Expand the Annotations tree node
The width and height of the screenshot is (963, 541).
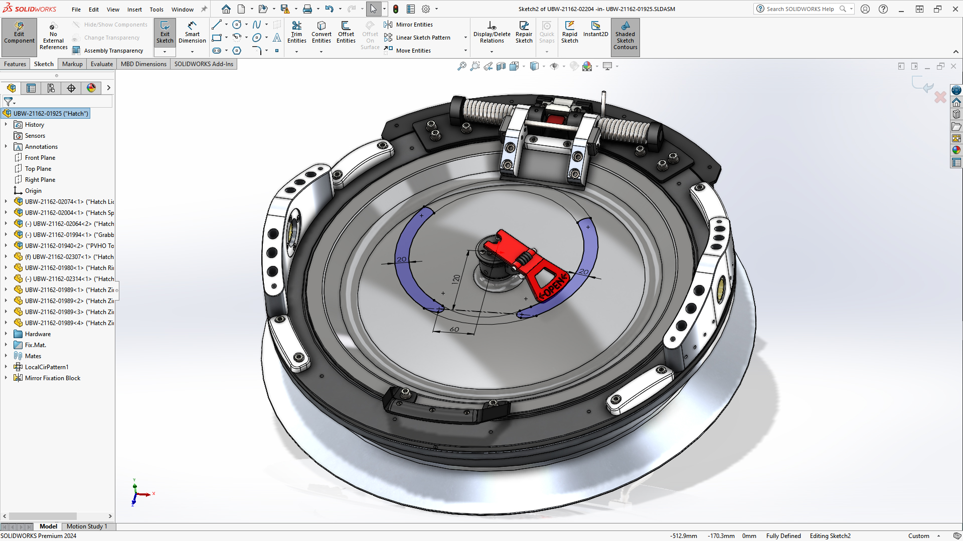point(6,146)
